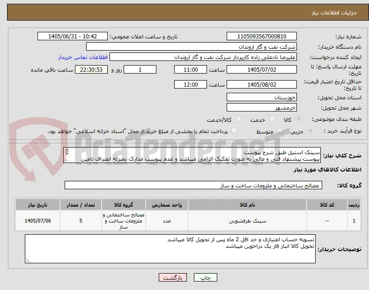Image resolution: width=369 pixels, height=290 pixels.
Task: Click the quantity cell showing 5
Action: [x=81, y=221]
